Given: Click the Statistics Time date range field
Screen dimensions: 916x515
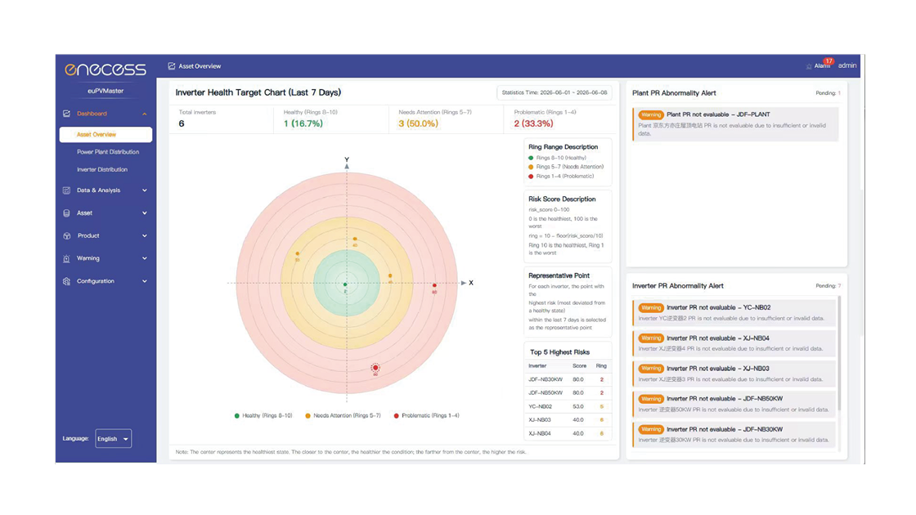Looking at the screenshot, I should tap(554, 93).
